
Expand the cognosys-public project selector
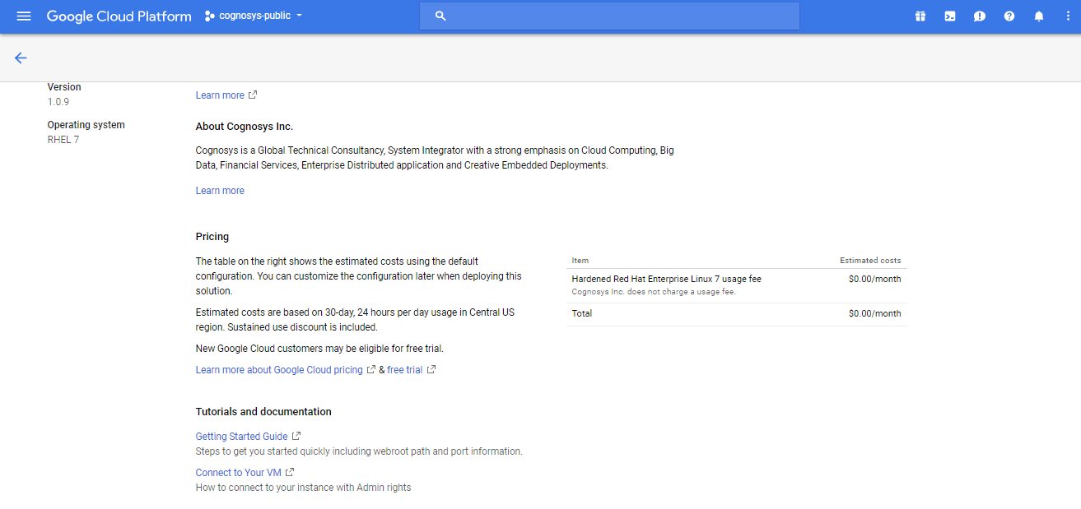tap(254, 16)
